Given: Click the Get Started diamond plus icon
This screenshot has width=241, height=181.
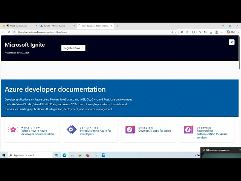Looking at the screenshot, I should coord(72,129).
